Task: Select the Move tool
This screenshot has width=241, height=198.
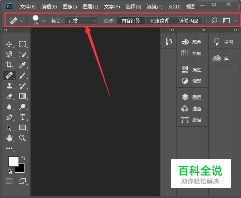Action: (x=9, y=44)
